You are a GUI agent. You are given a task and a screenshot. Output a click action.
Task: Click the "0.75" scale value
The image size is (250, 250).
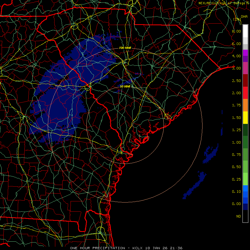click(236, 155)
